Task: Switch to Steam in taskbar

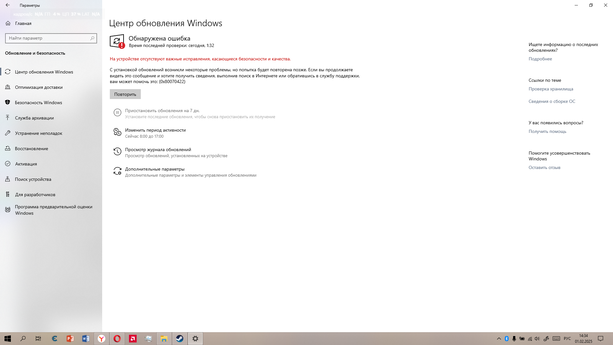Action: pyautogui.click(x=180, y=339)
